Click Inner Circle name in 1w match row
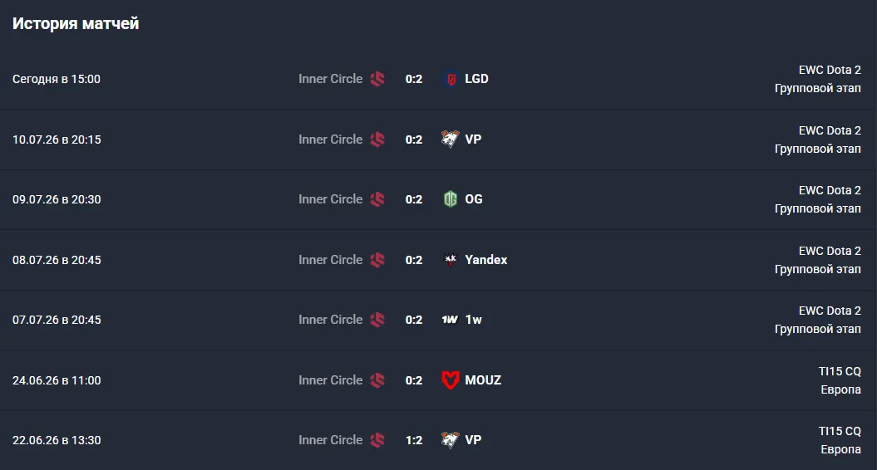The width and height of the screenshot is (877, 470). [x=331, y=320]
